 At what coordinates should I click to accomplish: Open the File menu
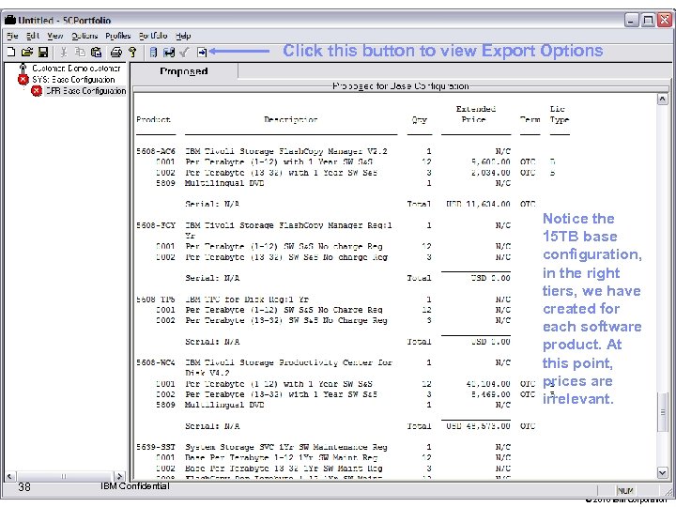click(x=12, y=36)
